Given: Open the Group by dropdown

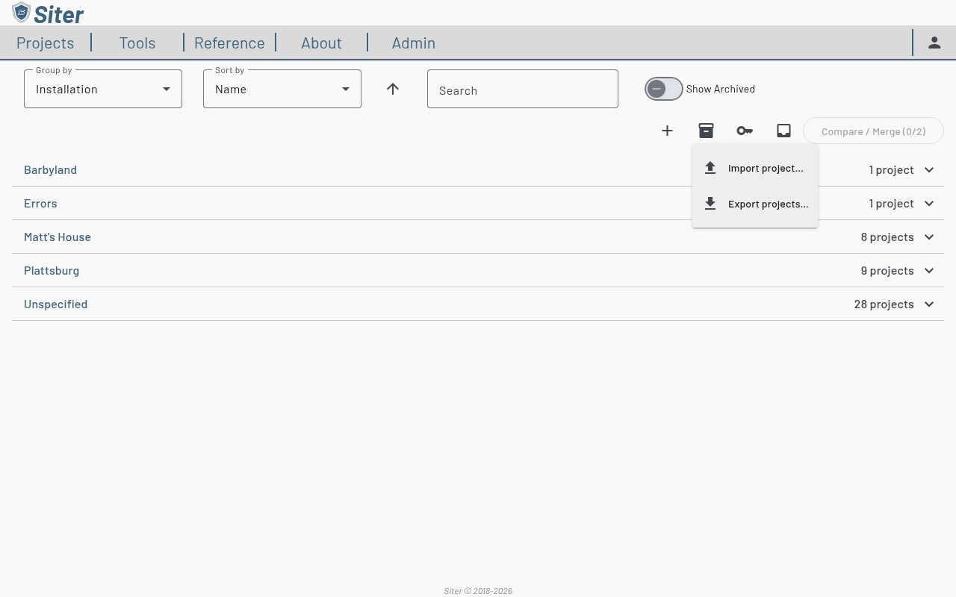Looking at the screenshot, I should (x=103, y=89).
